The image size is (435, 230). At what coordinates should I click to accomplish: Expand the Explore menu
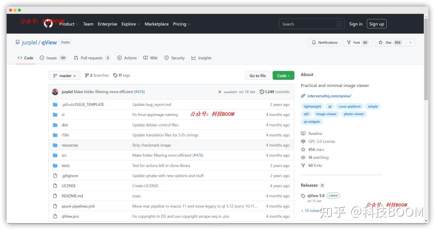[130, 24]
